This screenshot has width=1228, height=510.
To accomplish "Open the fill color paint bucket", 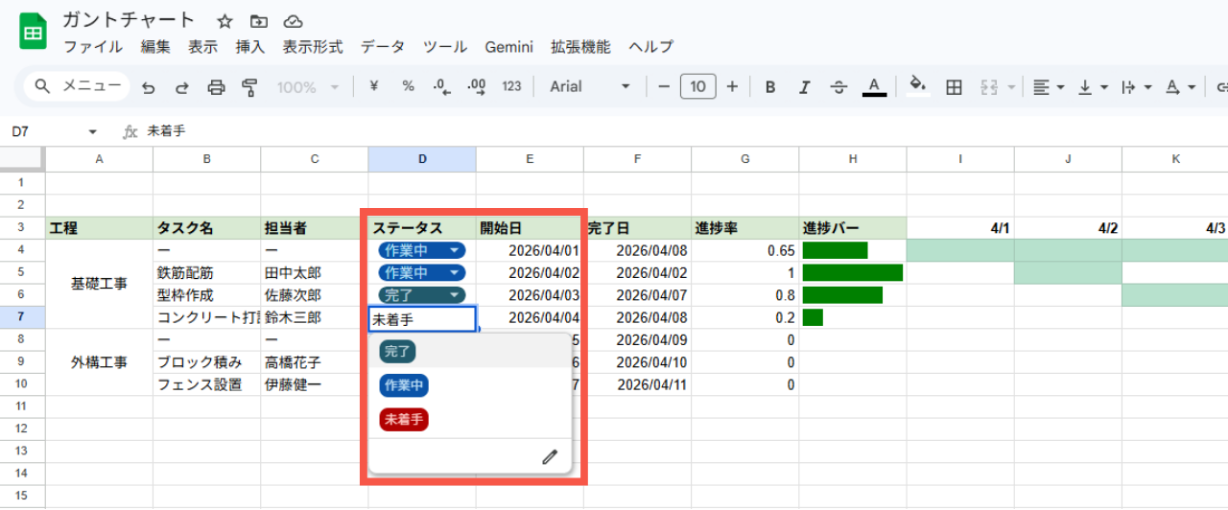I will tap(918, 87).
